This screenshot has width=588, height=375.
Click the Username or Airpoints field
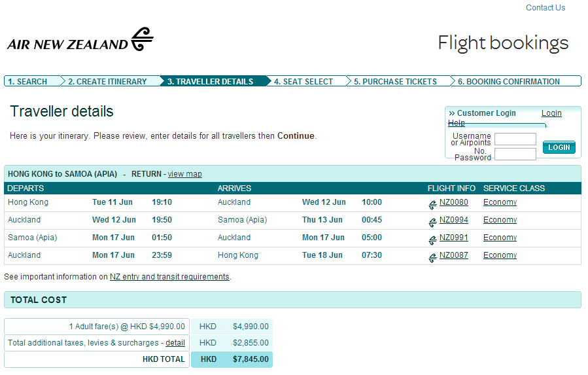tap(515, 139)
